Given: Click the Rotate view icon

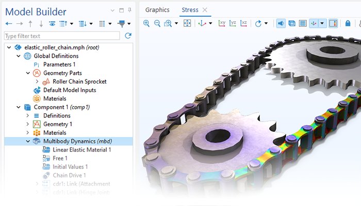Looking at the screenshot, I should [258, 23].
